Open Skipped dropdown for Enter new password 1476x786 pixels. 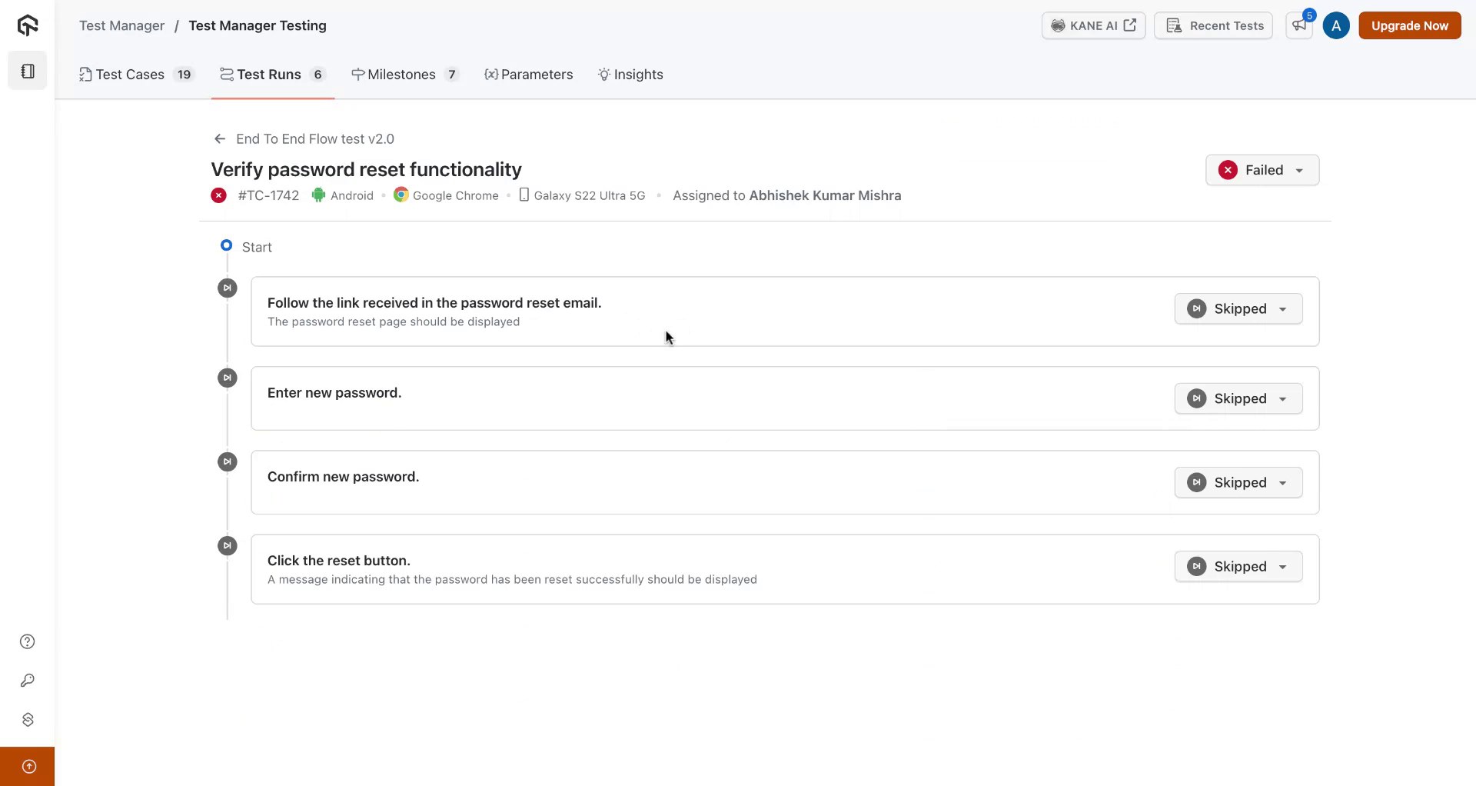[1238, 398]
